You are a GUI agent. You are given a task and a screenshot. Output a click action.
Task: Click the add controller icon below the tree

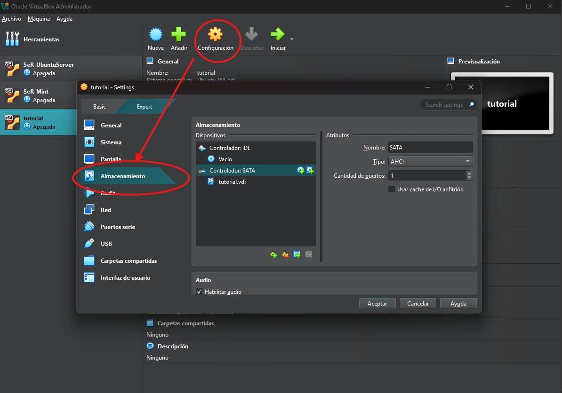click(x=273, y=254)
